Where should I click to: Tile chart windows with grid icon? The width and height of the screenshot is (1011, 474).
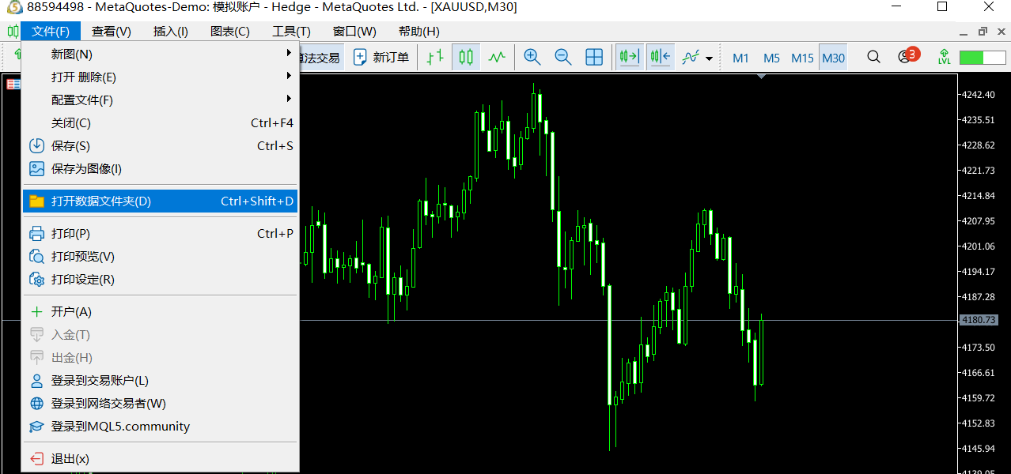[594, 58]
